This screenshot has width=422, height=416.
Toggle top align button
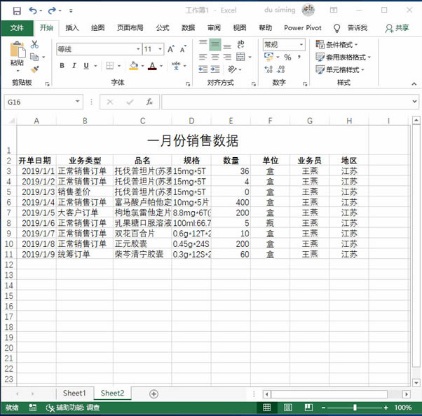pyautogui.click(x=203, y=44)
